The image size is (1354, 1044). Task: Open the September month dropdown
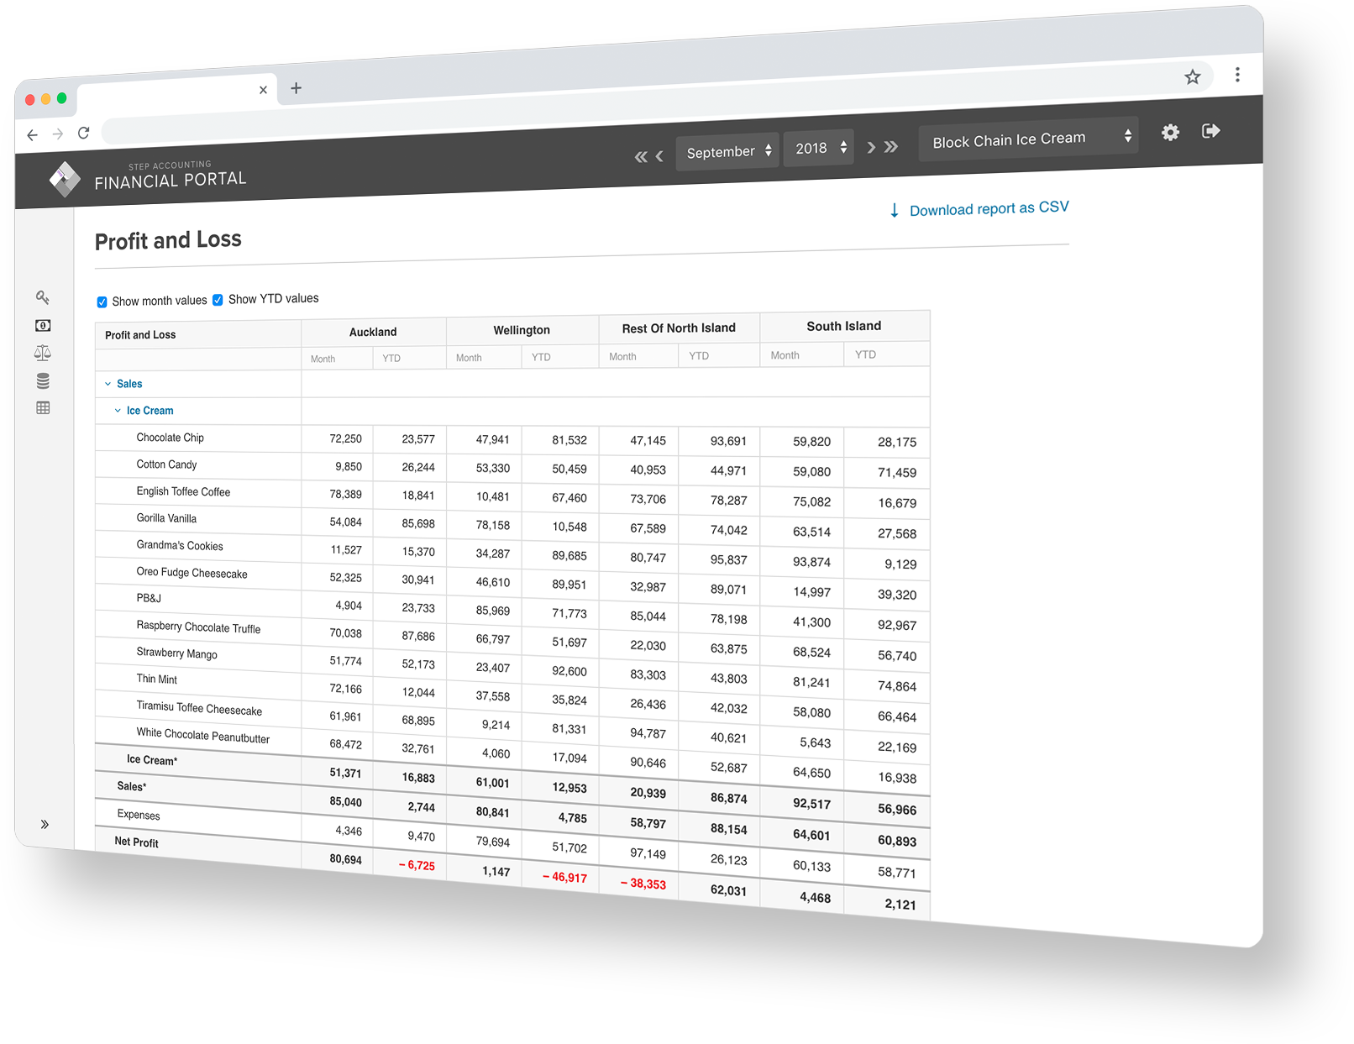tap(727, 151)
